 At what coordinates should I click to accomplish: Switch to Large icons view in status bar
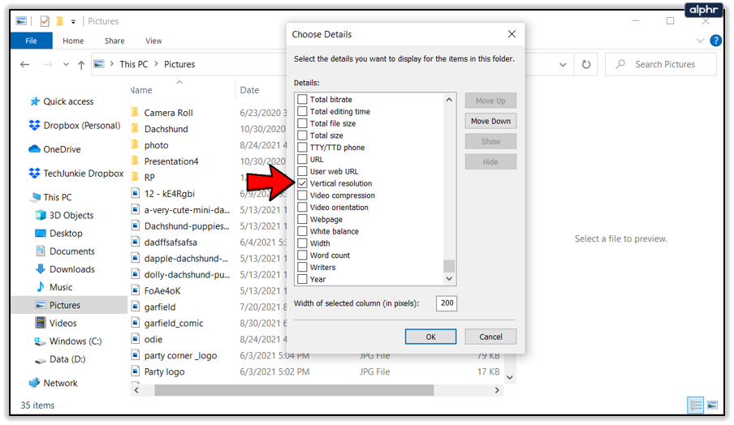click(712, 406)
